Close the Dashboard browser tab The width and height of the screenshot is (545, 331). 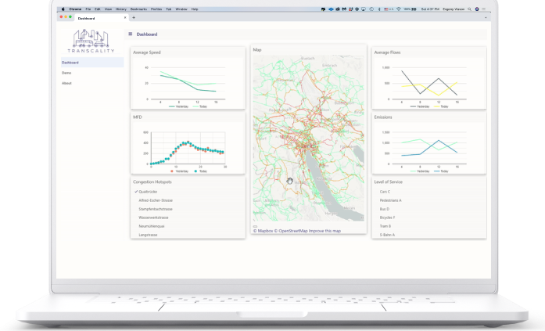tap(125, 18)
